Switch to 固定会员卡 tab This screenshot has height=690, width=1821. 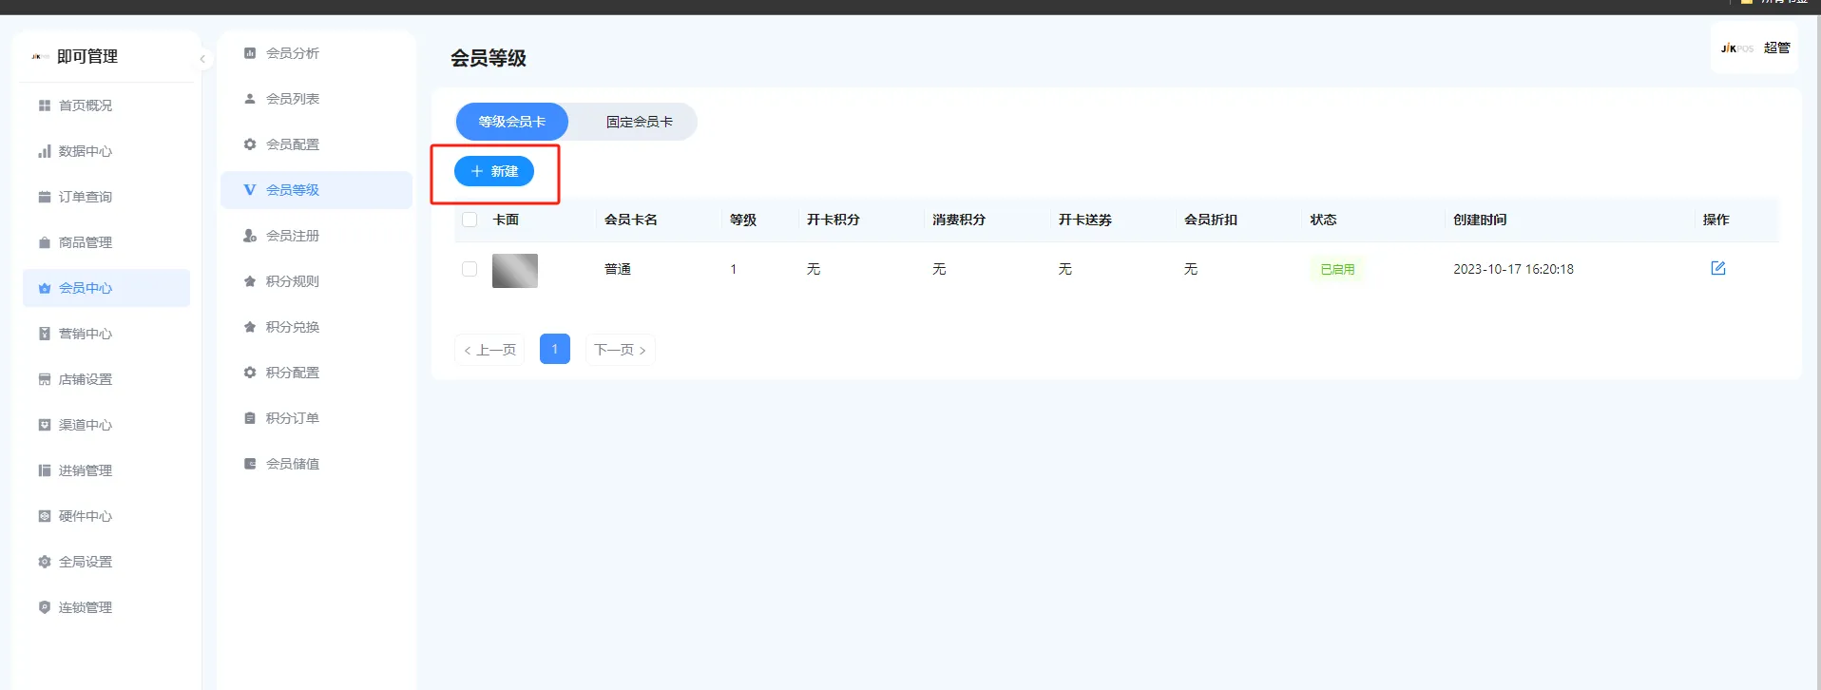pos(639,122)
